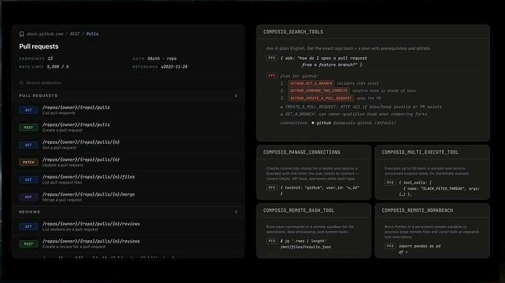Click the REQ badge in COMPOSIO_MANAGE_CONNECTIONS

tap(272, 187)
